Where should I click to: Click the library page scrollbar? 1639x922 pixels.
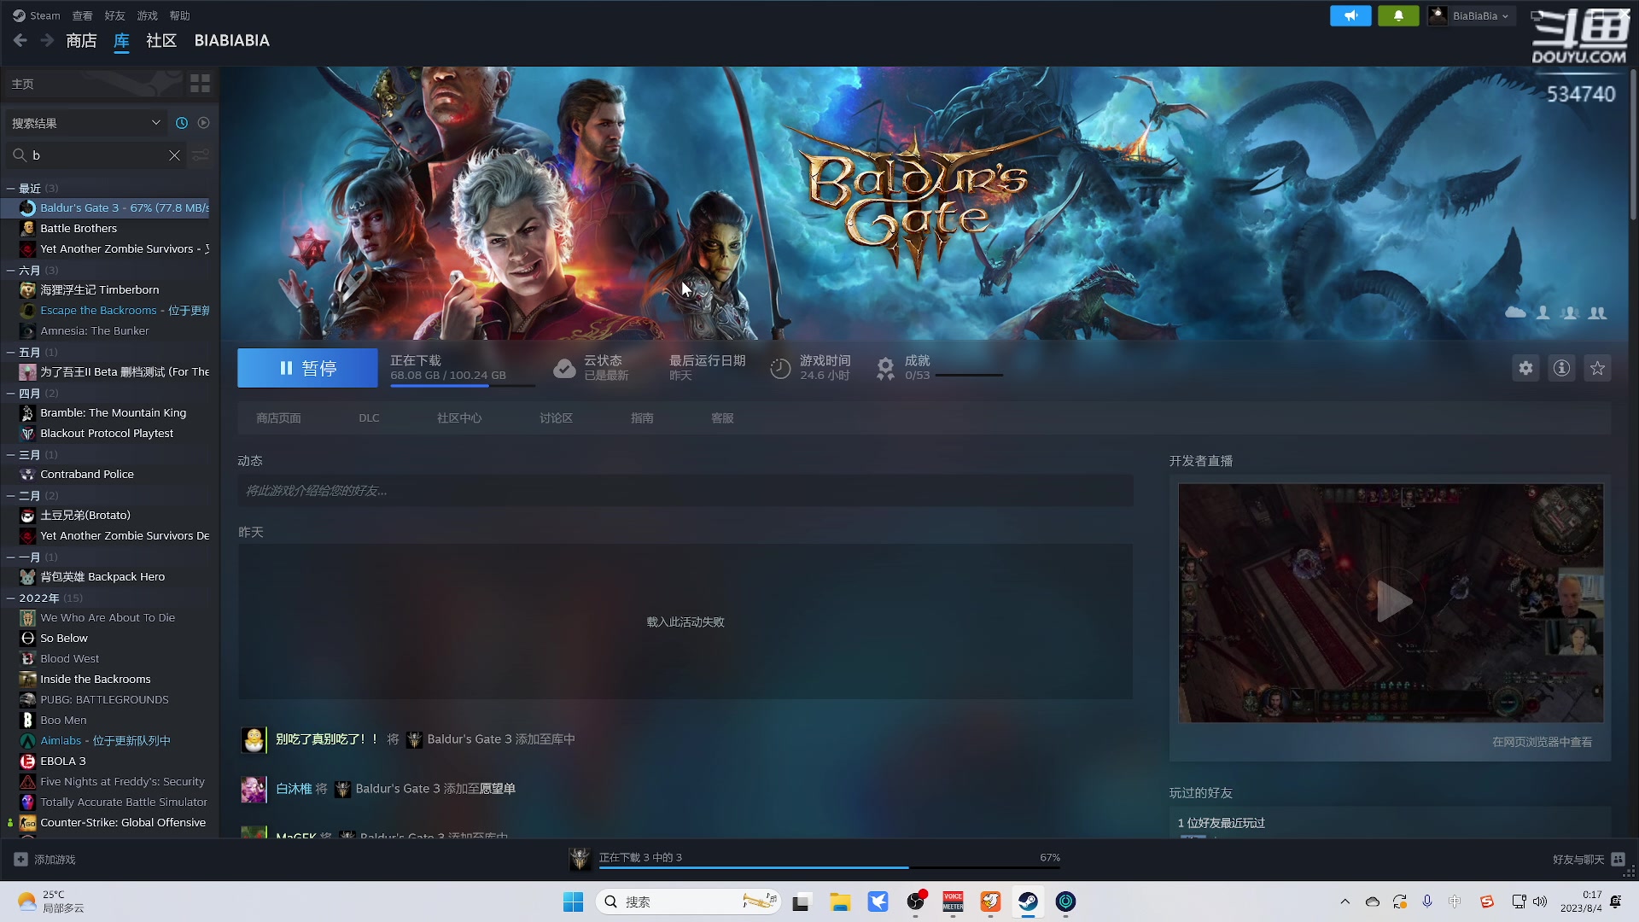pyautogui.click(x=1632, y=145)
